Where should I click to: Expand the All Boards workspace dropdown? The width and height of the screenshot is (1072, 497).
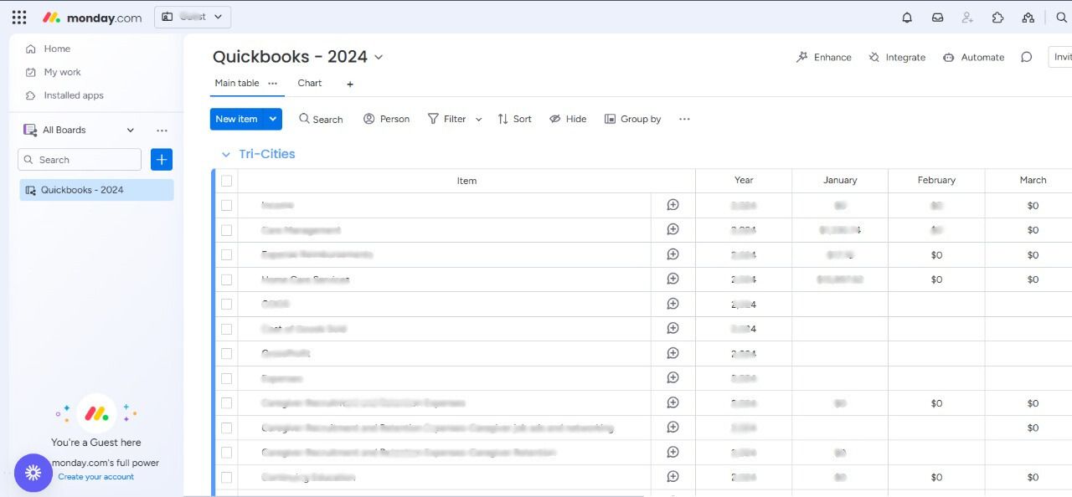[x=130, y=131]
